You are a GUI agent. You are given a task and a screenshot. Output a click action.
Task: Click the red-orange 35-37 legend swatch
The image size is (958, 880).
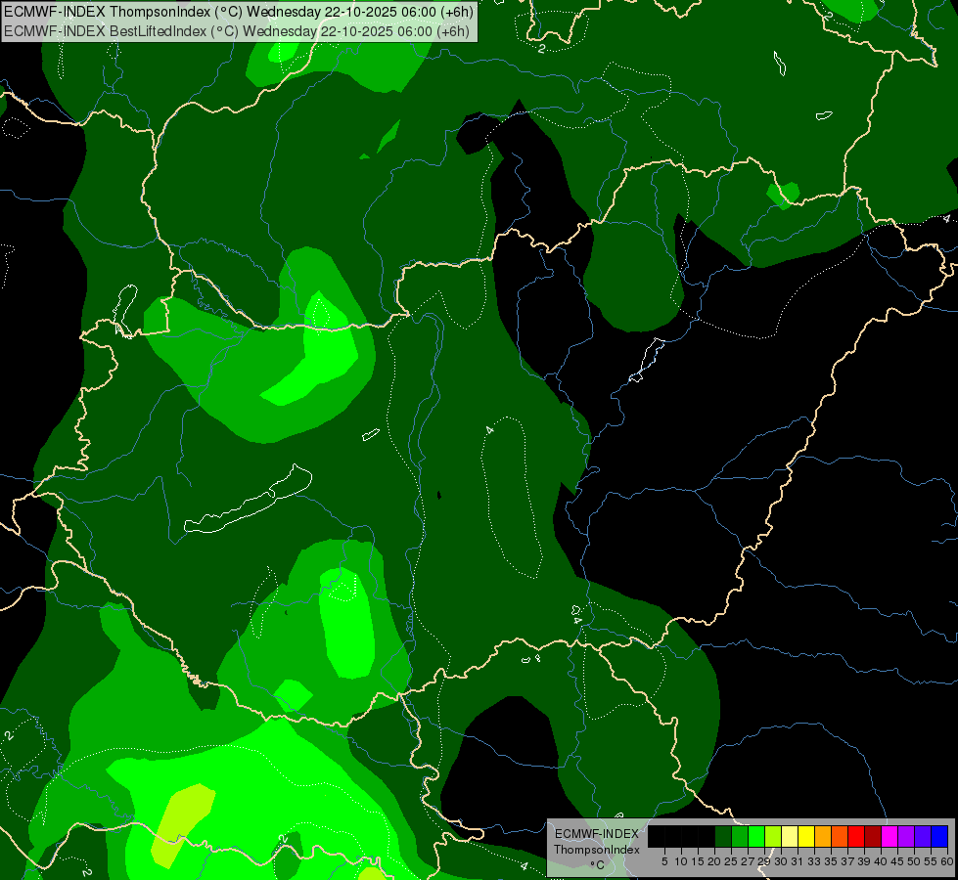tap(840, 836)
